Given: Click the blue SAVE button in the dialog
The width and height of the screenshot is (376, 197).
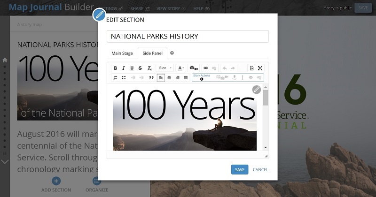Looking at the screenshot, I should pos(240,170).
